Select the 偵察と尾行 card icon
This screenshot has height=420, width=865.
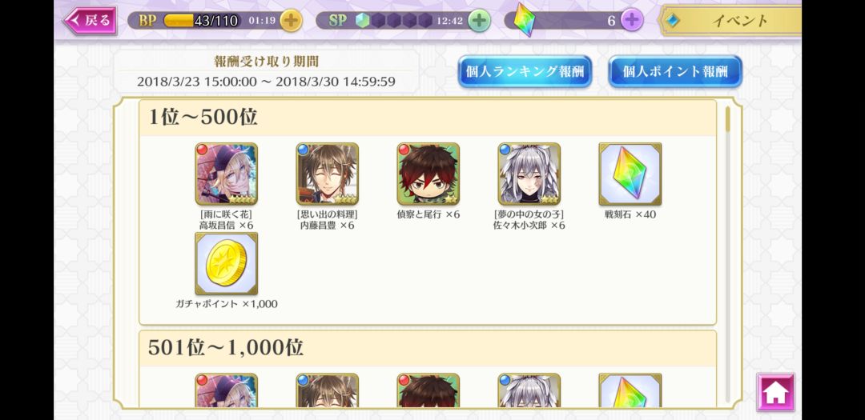[x=428, y=174]
